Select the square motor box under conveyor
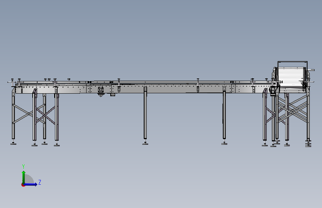 [x=101, y=90]
